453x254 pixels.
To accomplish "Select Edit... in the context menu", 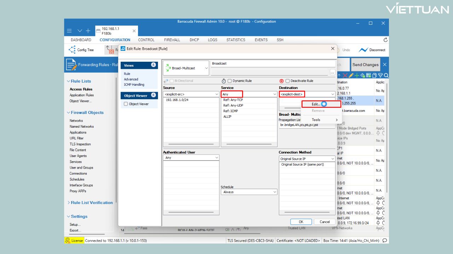I will tap(316, 104).
